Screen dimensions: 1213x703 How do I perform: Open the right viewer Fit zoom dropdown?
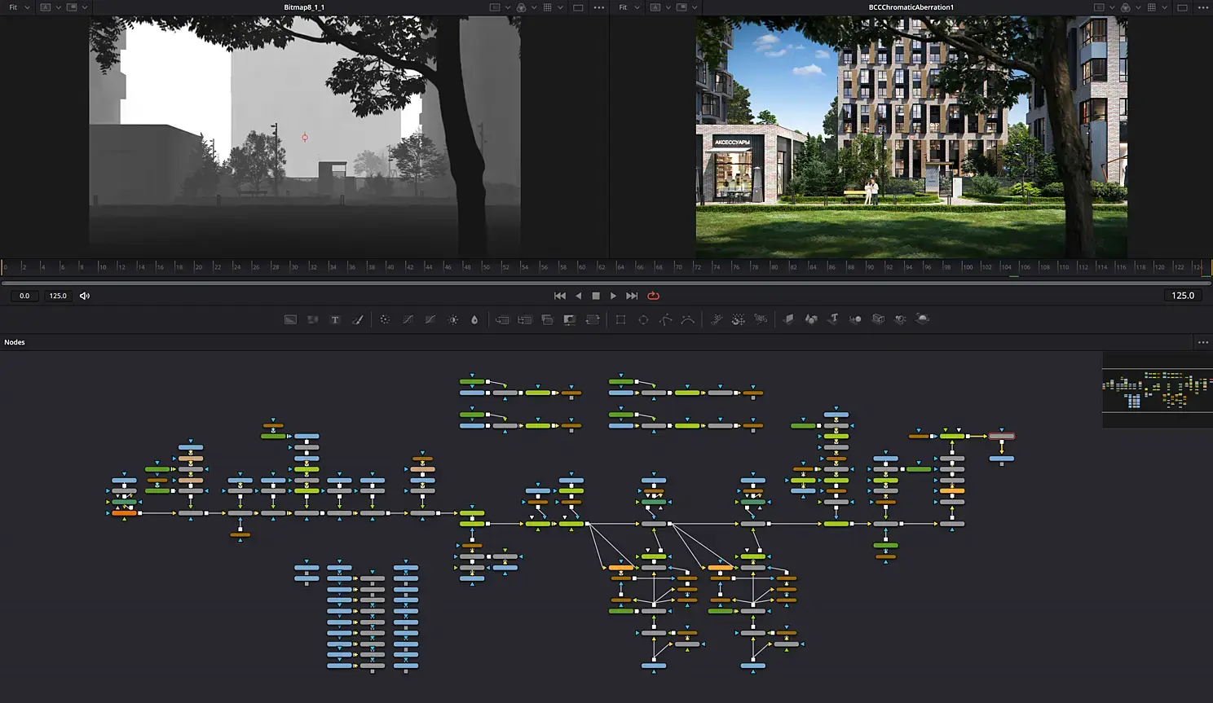[629, 7]
